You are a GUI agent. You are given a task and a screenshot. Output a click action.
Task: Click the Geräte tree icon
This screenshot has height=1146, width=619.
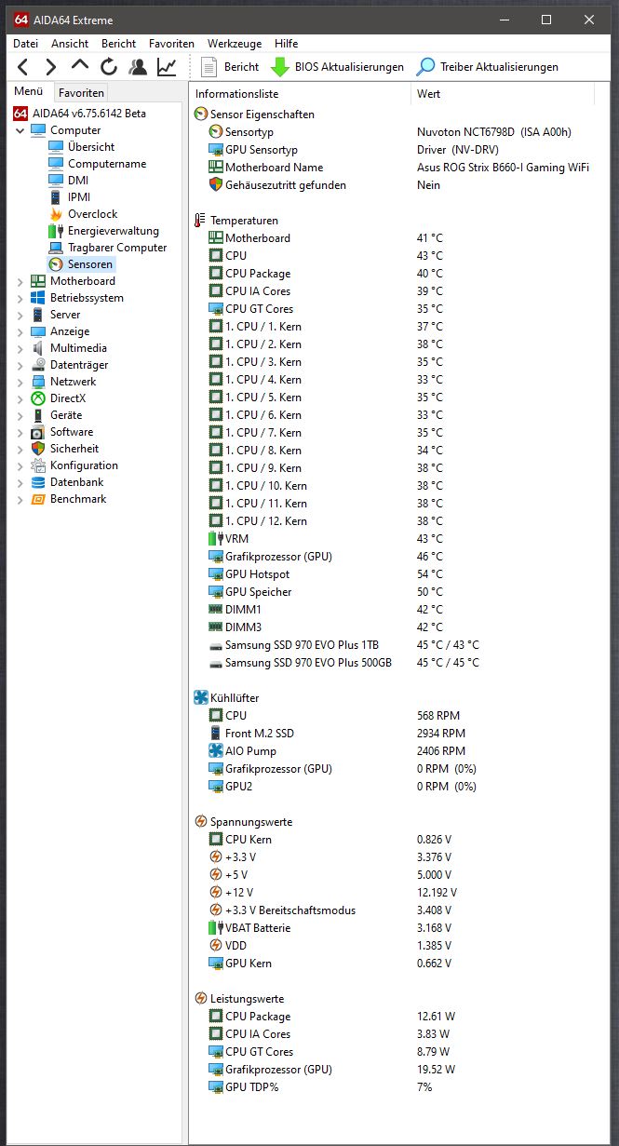click(x=38, y=415)
